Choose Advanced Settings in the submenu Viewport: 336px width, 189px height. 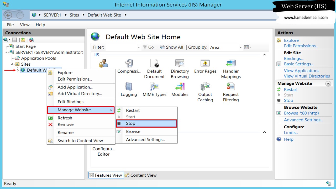tap(146, 140)
